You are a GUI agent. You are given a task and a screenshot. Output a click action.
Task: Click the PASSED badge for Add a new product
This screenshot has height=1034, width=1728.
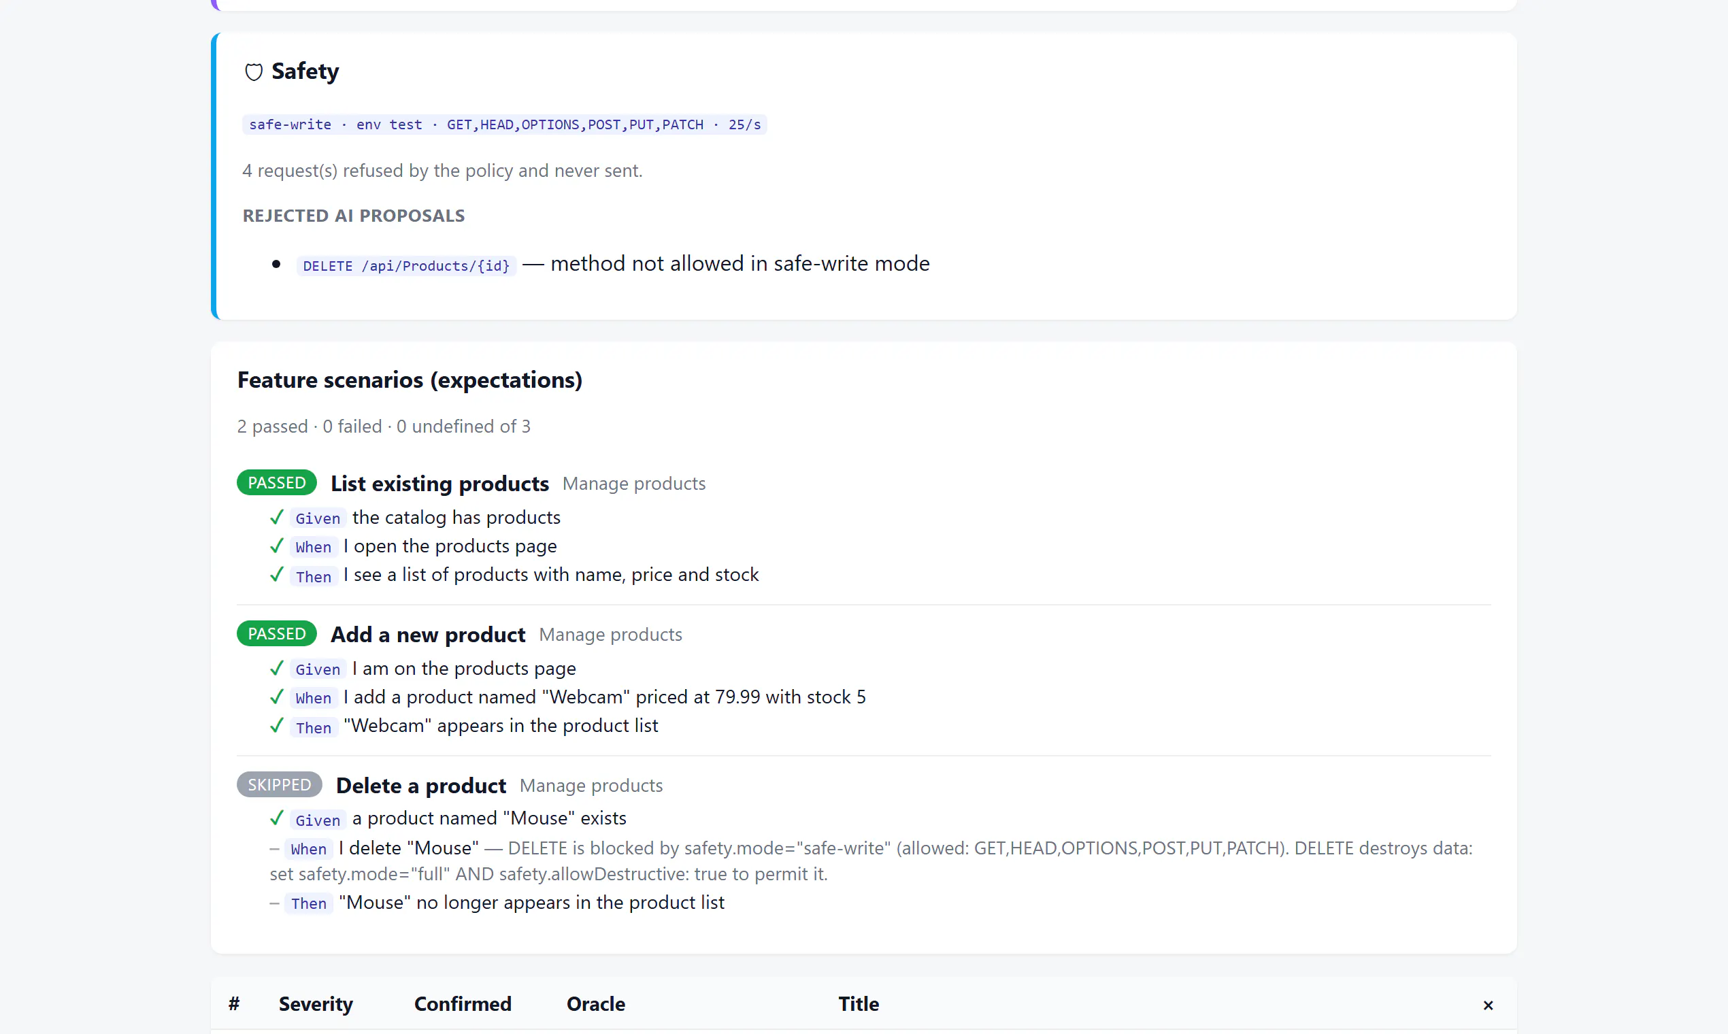tap(277, 634)
